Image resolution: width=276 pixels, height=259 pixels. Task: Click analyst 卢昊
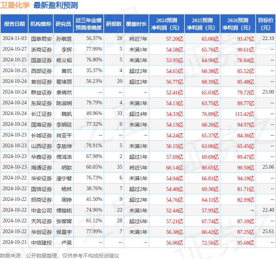(x=67, y=243)
